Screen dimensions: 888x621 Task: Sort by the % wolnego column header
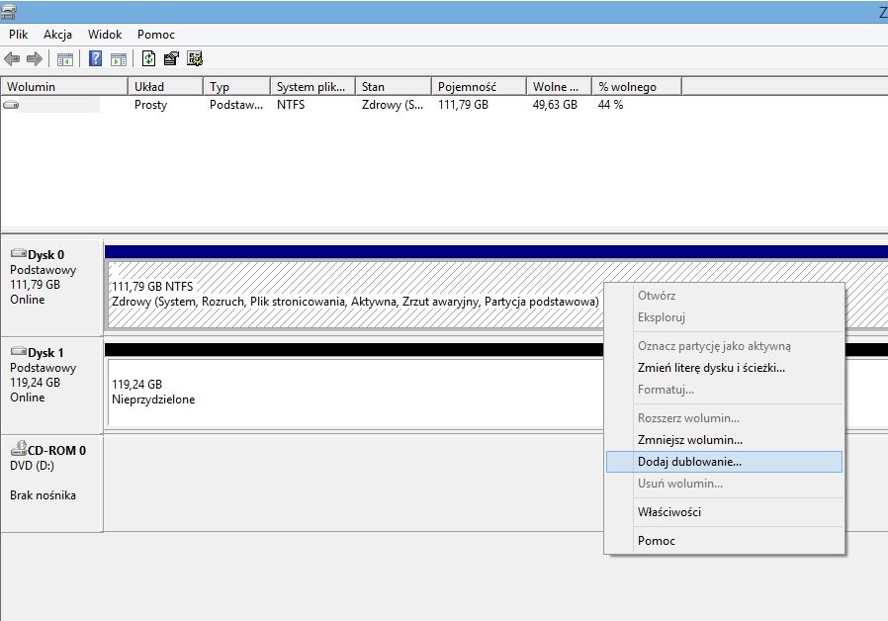click(x=637, y=87)
